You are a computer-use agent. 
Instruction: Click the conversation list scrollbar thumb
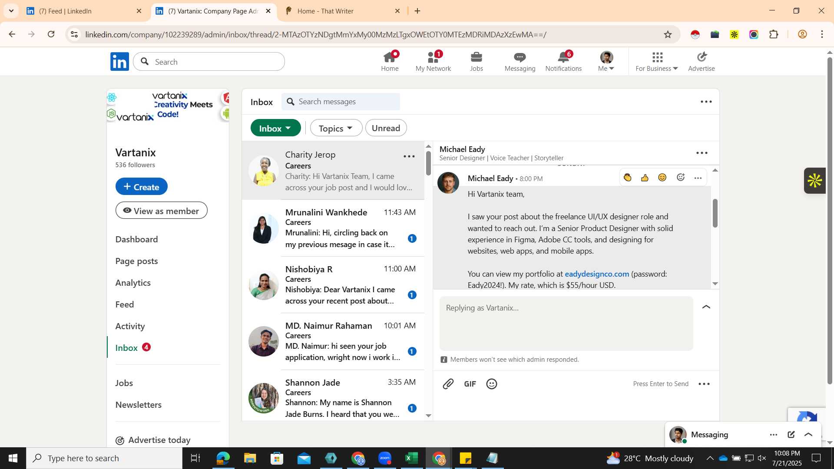click(x=428, y=163)
